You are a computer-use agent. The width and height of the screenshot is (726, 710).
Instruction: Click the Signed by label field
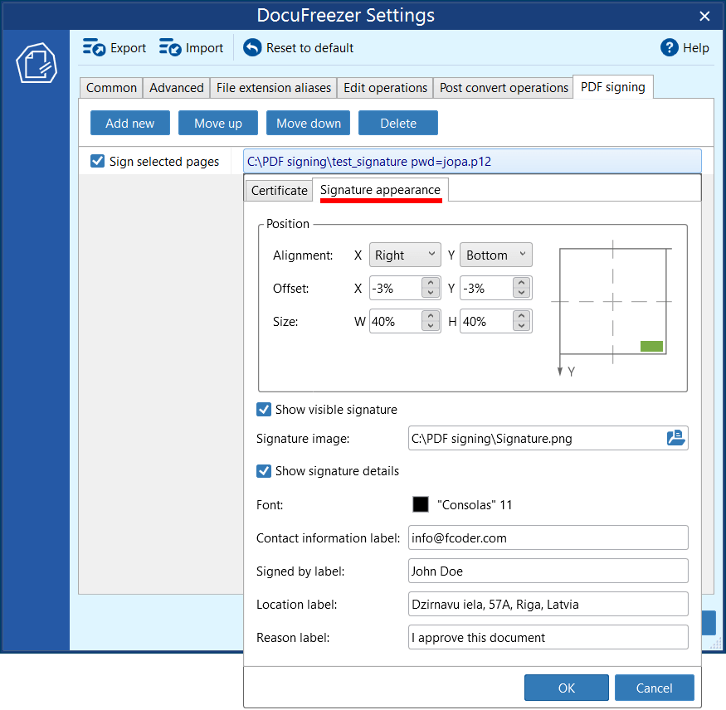point(548,571)
